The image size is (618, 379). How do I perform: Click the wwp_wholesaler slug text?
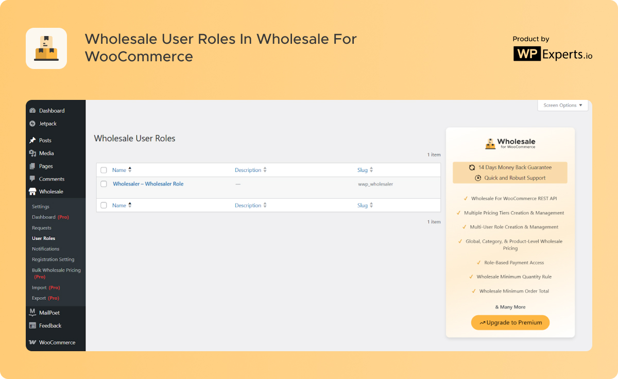pyautogui.click(x=375, y=184)
